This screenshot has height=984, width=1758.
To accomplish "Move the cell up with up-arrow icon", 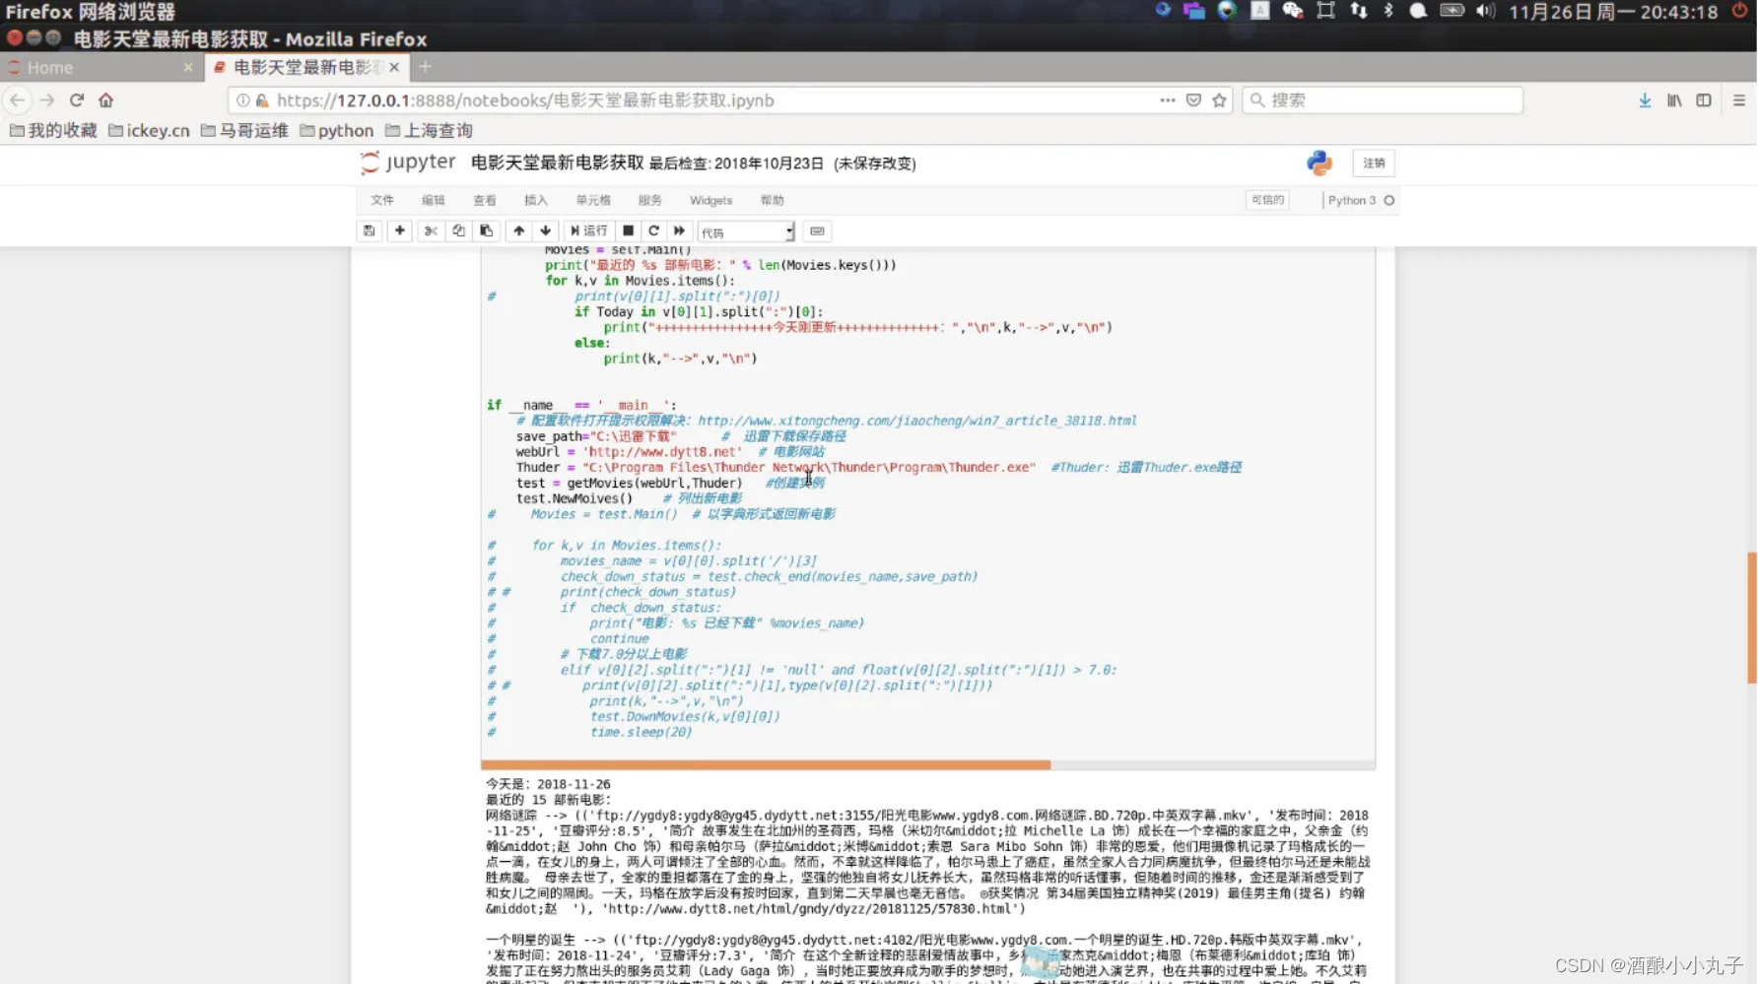I will pyautogui.click(x=518, y=230).
